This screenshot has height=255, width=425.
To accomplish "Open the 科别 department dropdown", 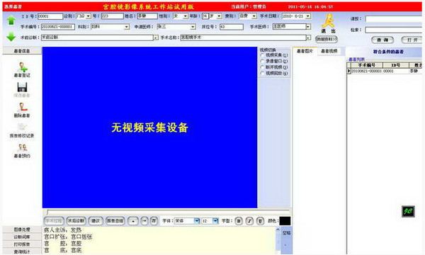I will click(x=126, y=27).
